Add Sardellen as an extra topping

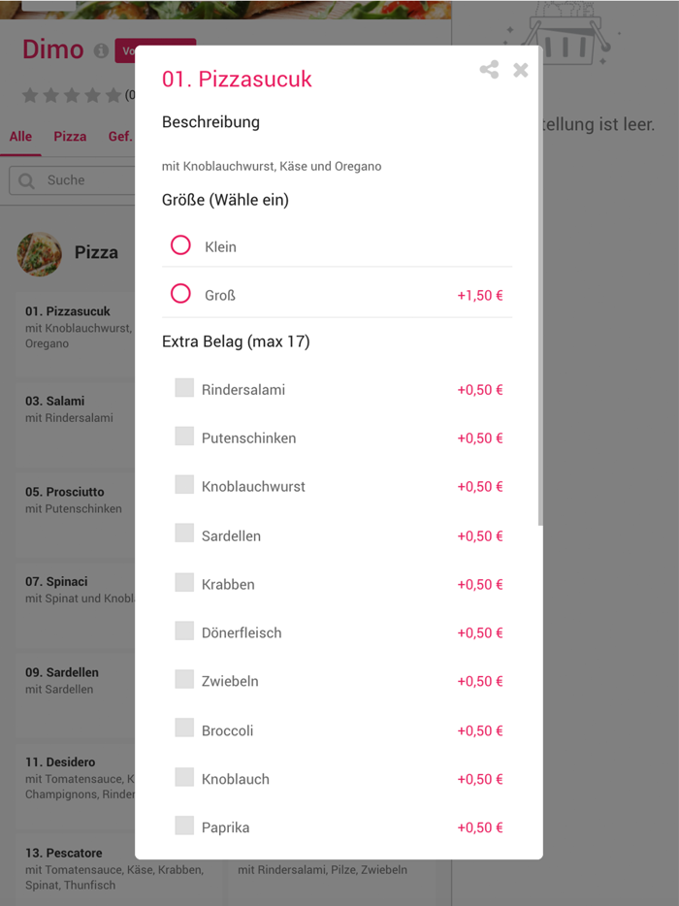click(x=184, y=534)
